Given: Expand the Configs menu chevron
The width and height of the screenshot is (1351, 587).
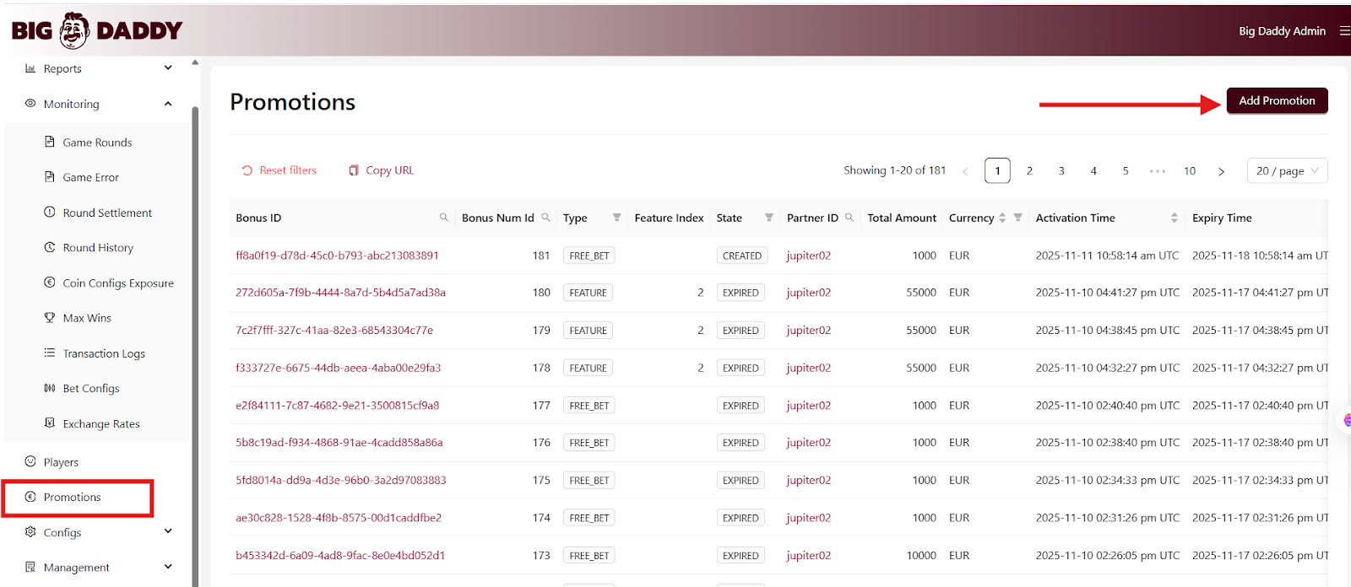Looking at the screenshot, I should point(168,531).
